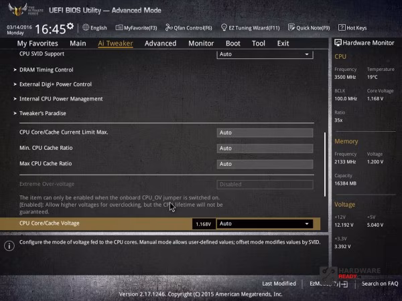The width and height of the screenshot is (402, 301).
Task: Switch to the Advanced tab
Action: click(x=161, y=43)
